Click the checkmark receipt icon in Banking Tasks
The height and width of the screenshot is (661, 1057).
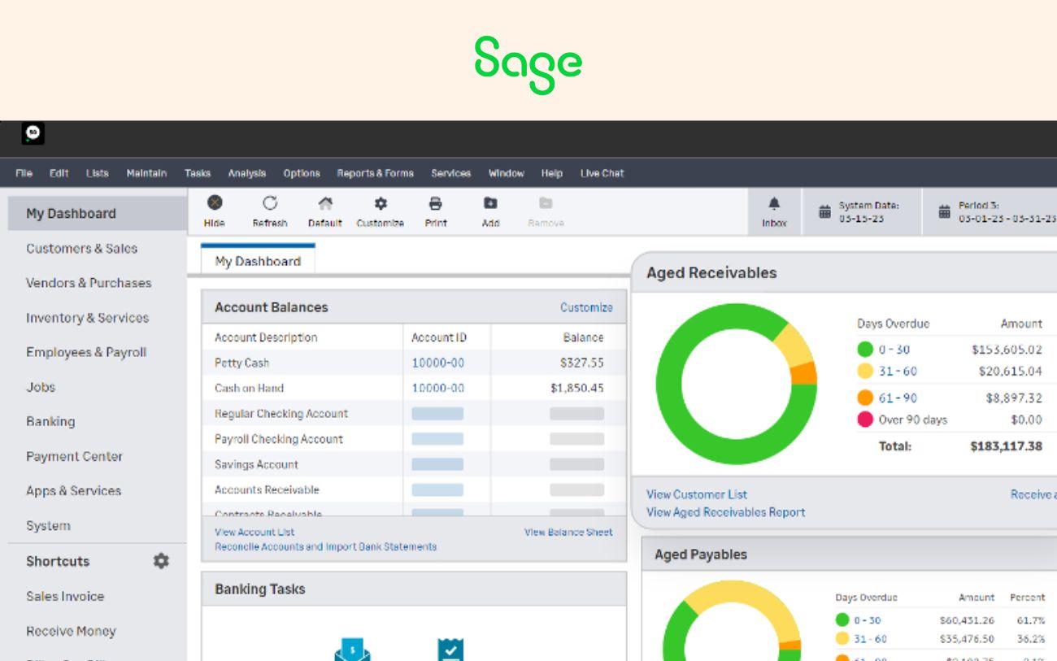point(450,650)
